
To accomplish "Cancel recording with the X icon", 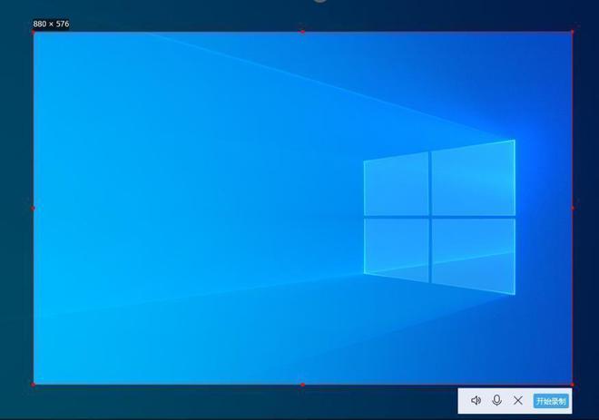I will [518, 400].
